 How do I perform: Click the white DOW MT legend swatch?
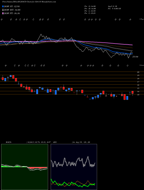point(3,10)
